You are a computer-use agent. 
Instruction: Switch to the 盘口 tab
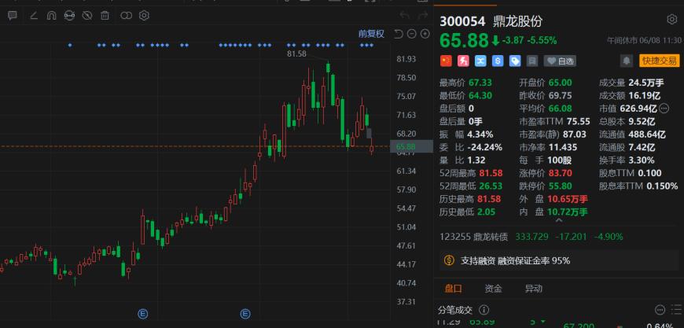pos(453,289)
